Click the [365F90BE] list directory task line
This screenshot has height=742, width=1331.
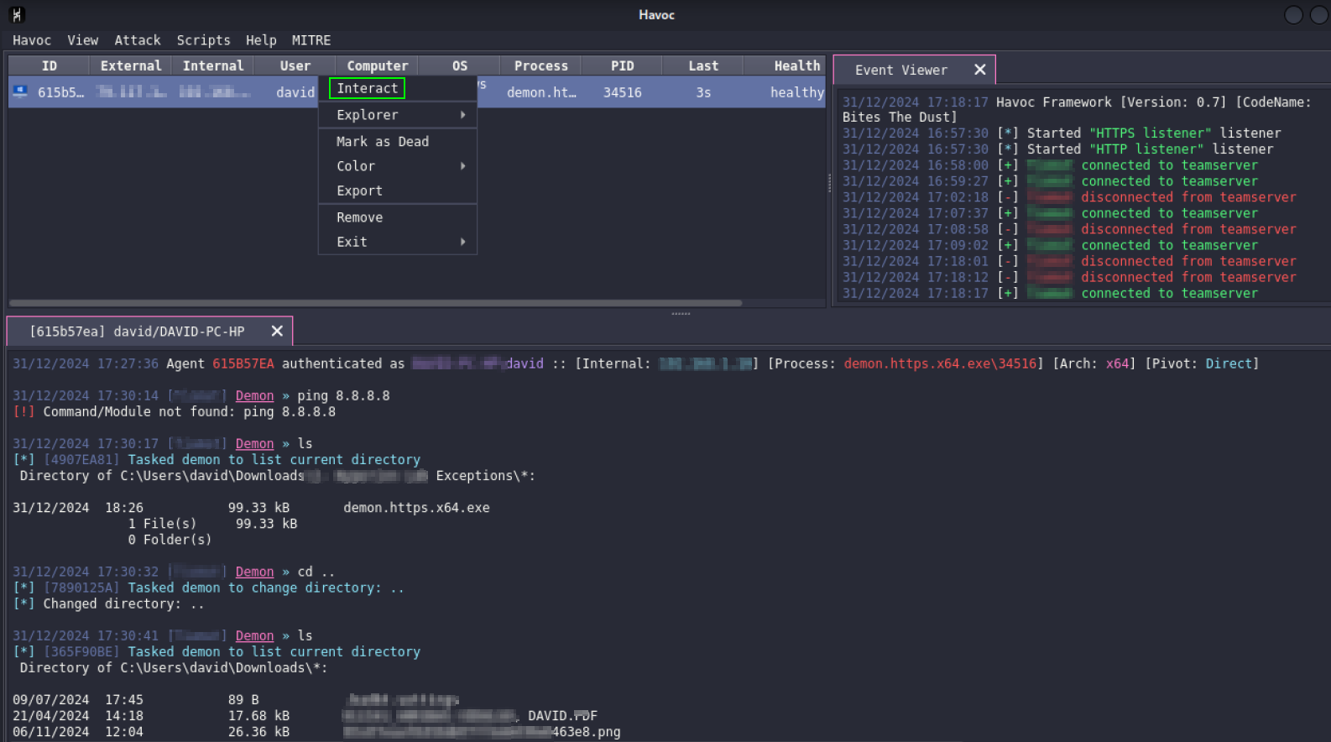[217, 652]
